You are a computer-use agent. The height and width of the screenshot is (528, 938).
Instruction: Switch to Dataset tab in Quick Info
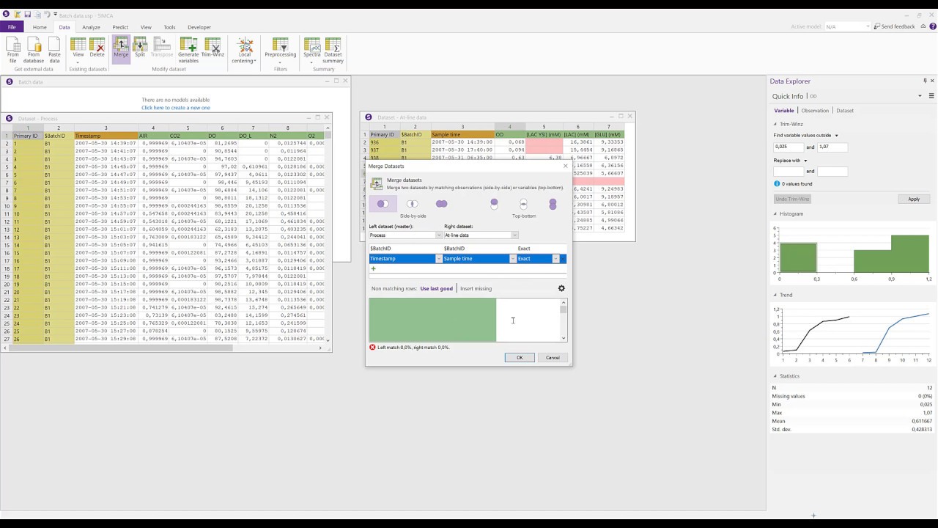845,111
